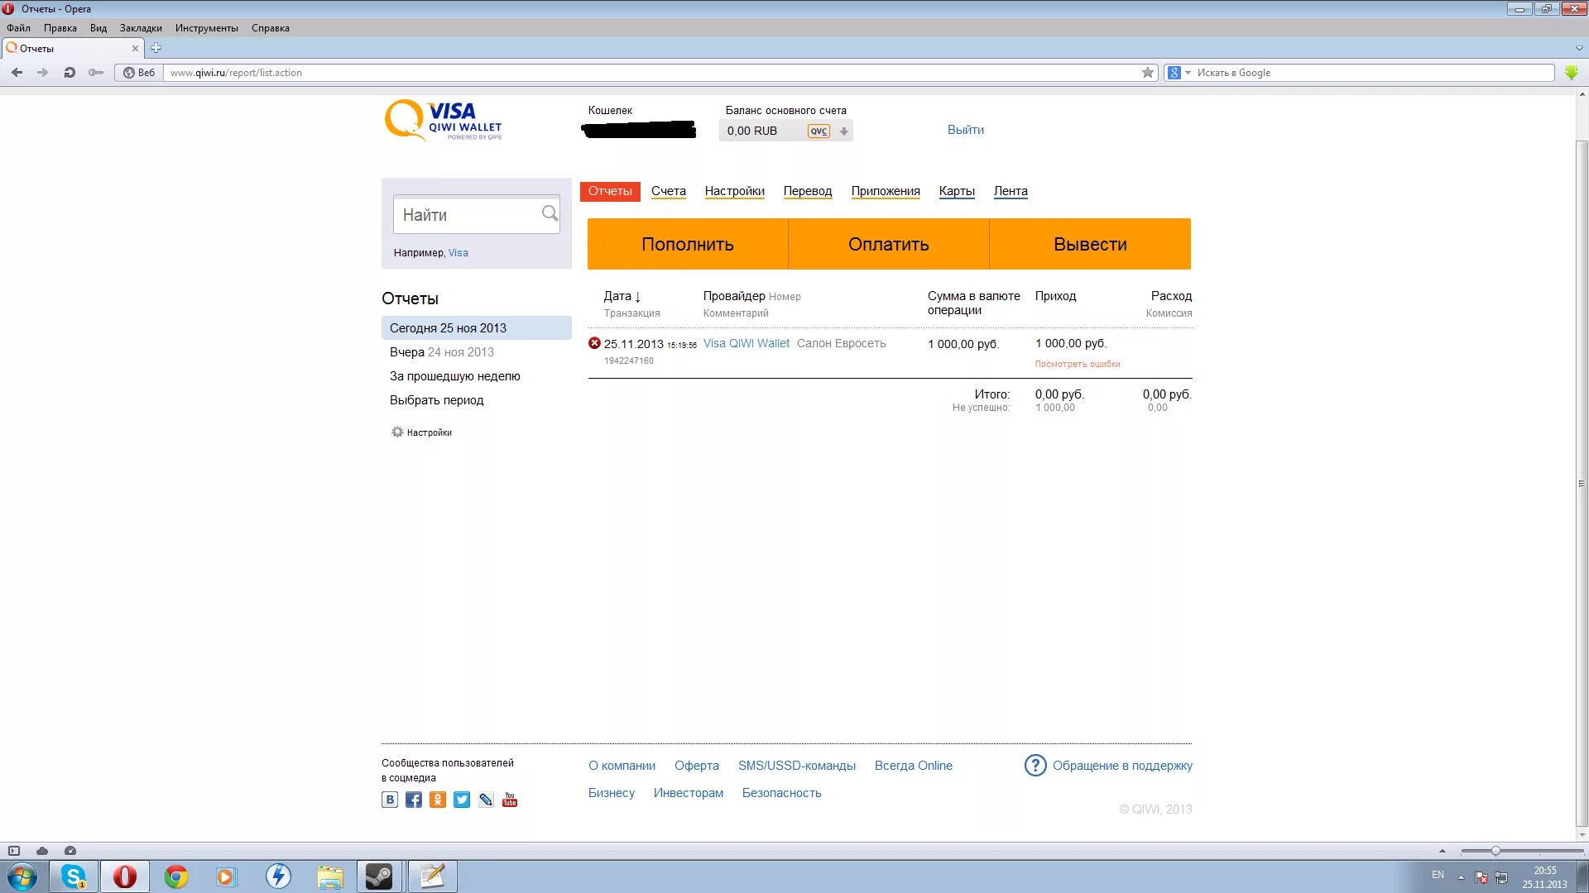Viewport: 1589px width, 893px height.
Task: Open the Файл menu
Action: (x=18, y=28)
